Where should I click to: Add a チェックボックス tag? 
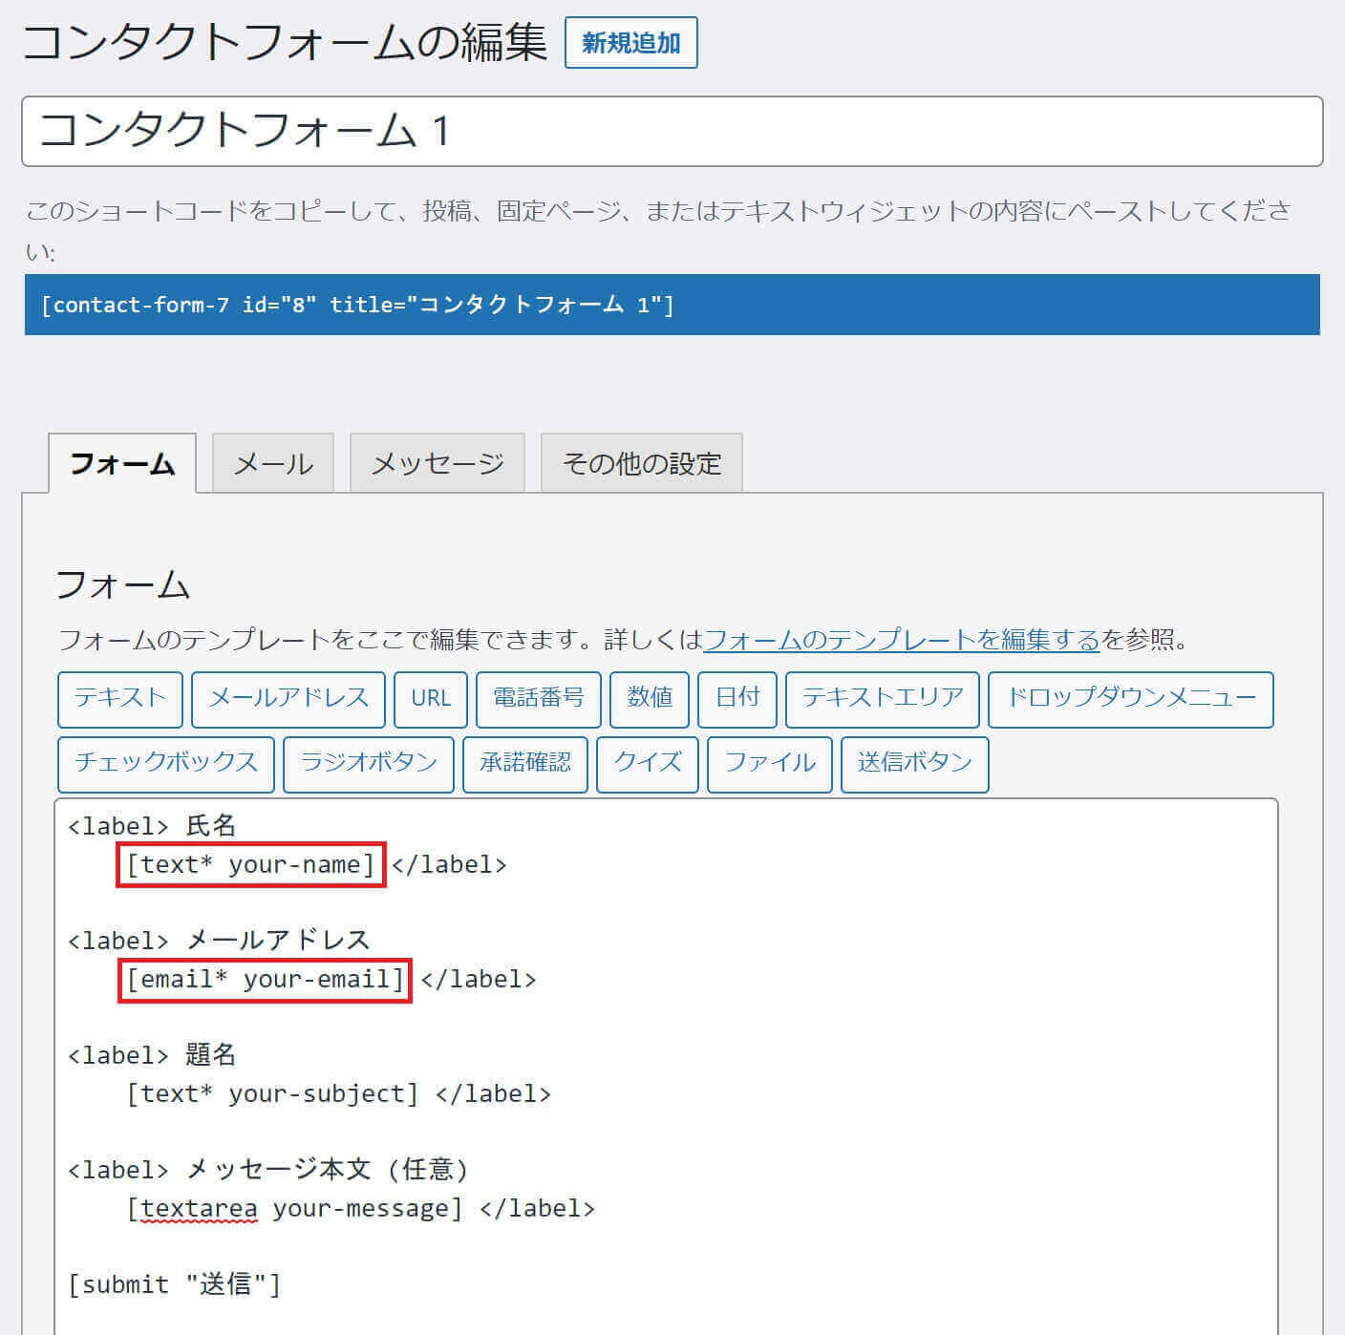pos(166,763)
